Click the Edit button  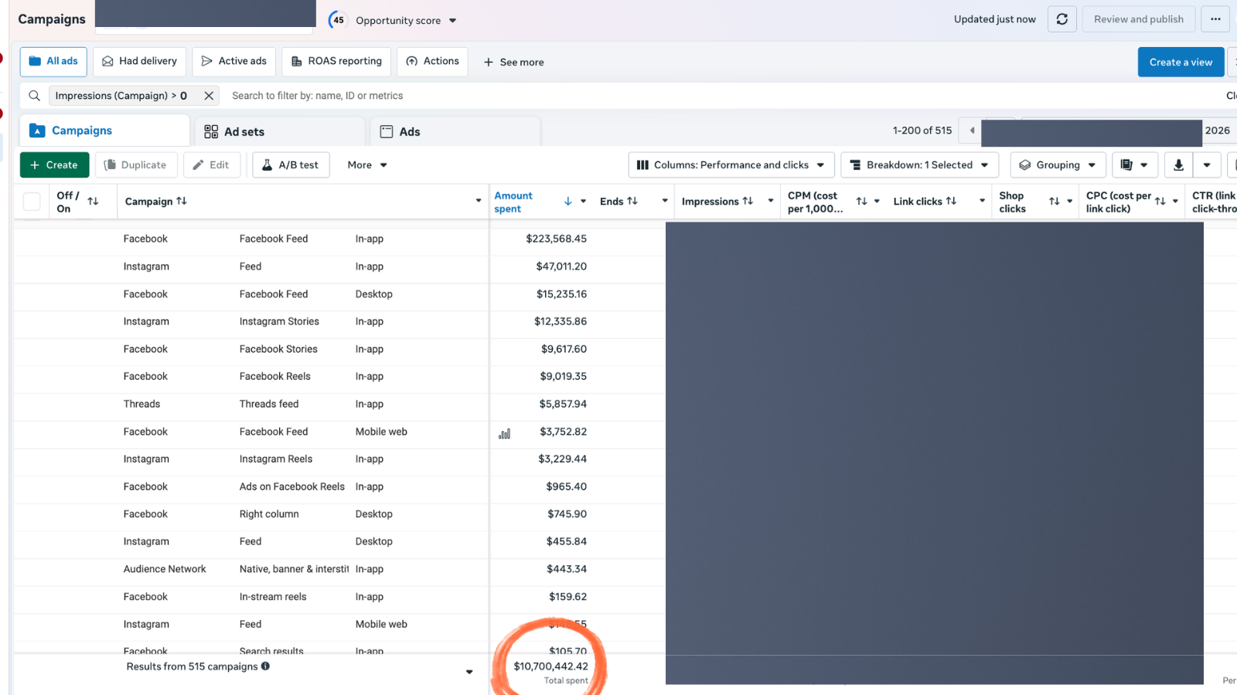(x=212, y=165)
